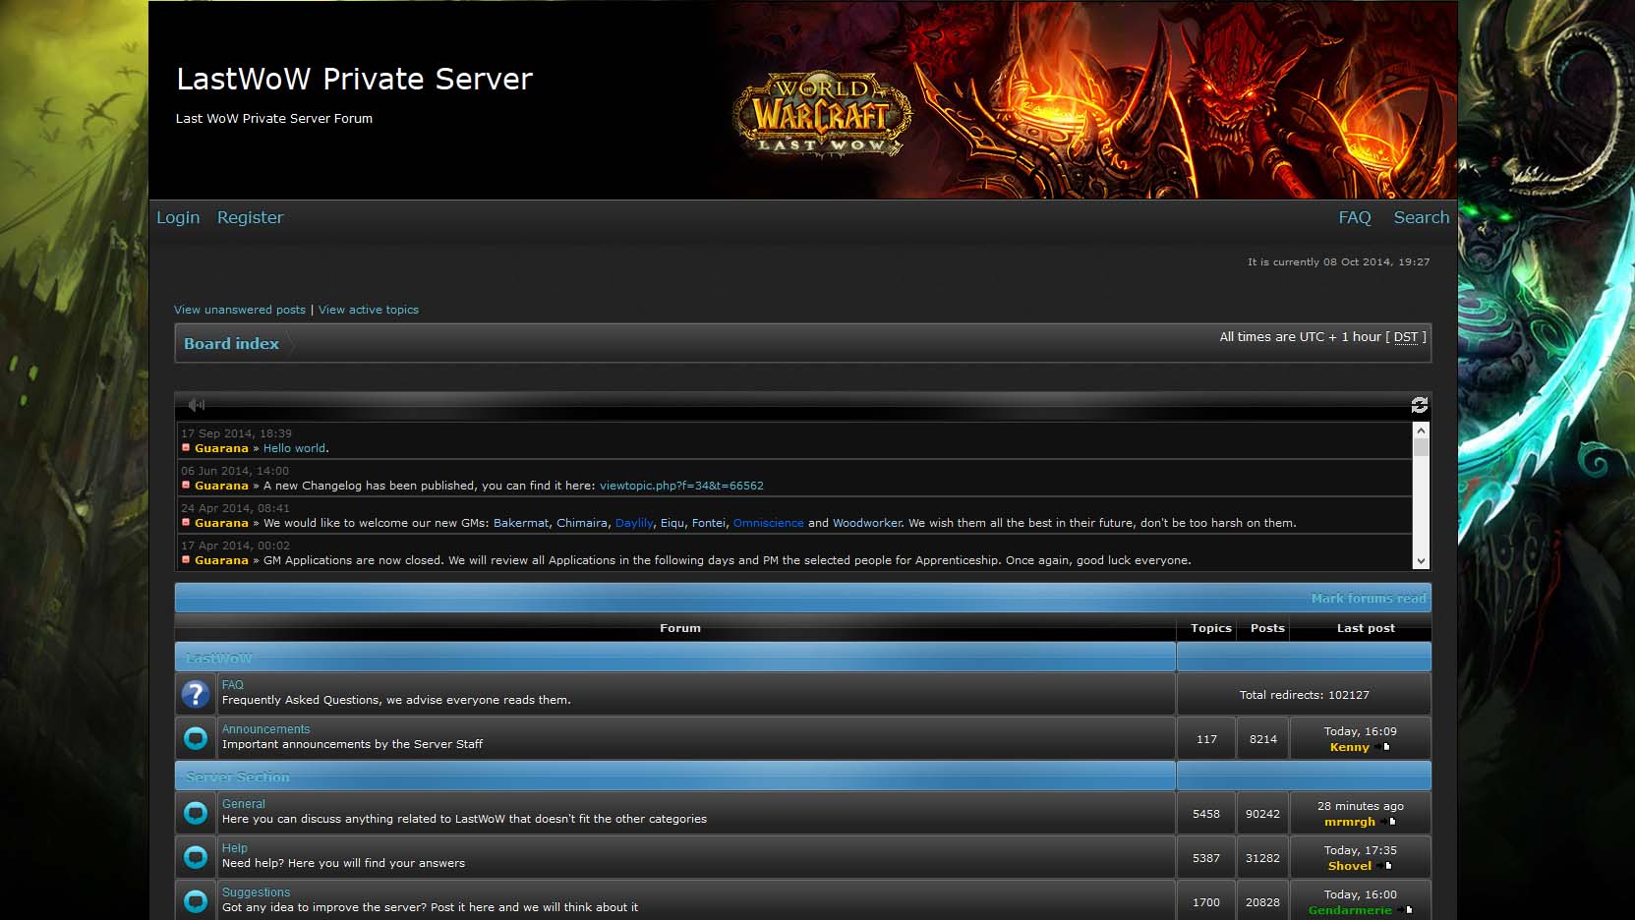
Task: Click the DST abbreviation in timezone note
Action: click(x=1406, y=337)
